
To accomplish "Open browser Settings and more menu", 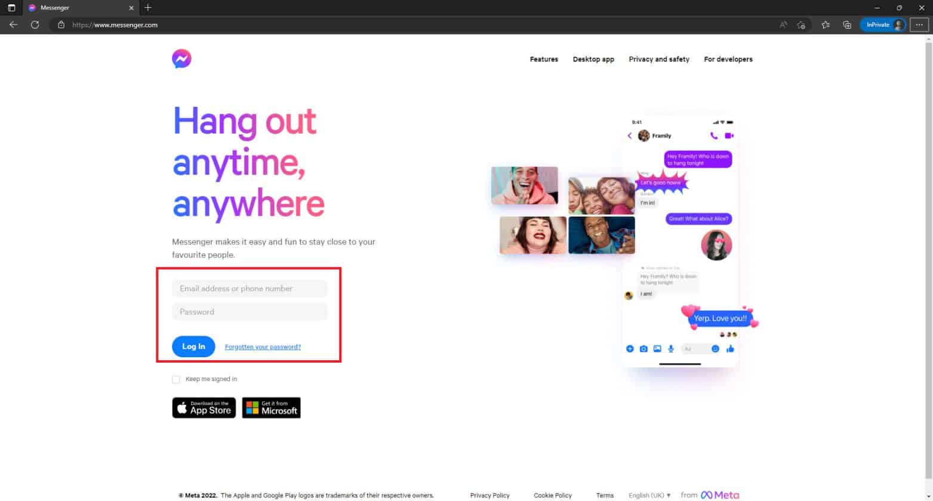I will click(x=919, y=25).
